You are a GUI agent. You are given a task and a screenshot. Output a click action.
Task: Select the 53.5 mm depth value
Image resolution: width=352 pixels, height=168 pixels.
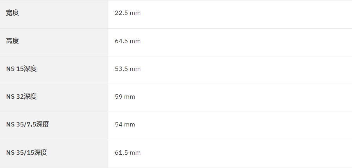pyautogui.click(x=128, y=69)
